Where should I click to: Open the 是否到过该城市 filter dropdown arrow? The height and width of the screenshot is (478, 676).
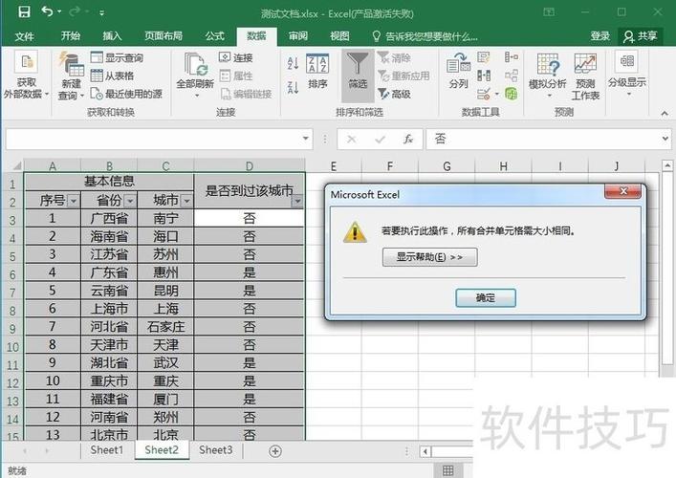click(297, 201)
